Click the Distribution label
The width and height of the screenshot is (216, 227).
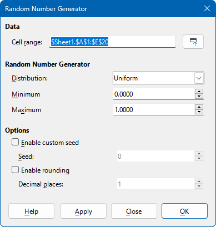(30, 78)
